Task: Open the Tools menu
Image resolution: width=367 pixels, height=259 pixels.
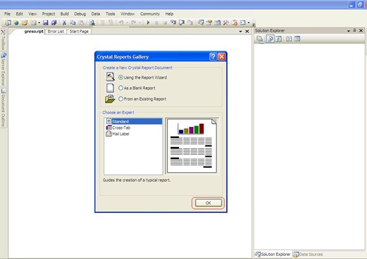Action: [110, 14]
